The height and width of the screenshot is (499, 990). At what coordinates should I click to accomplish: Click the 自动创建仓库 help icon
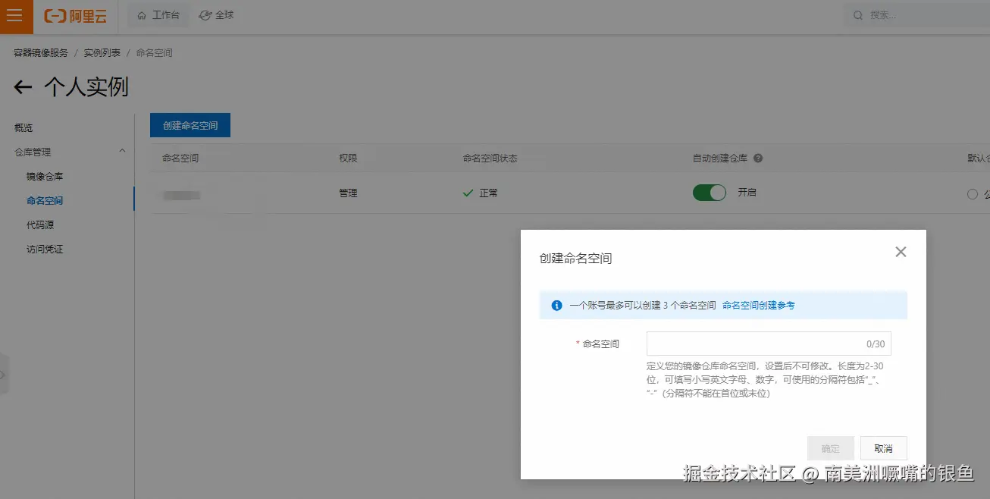[x=758, y=158]
